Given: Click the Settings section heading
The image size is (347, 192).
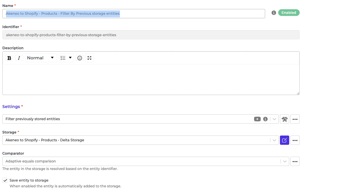Looking at the screenshot, I should click(11, 107).
